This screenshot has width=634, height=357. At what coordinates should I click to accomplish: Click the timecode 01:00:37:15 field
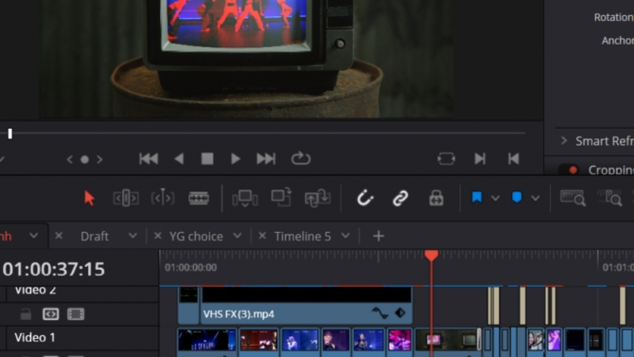(53, 269)
